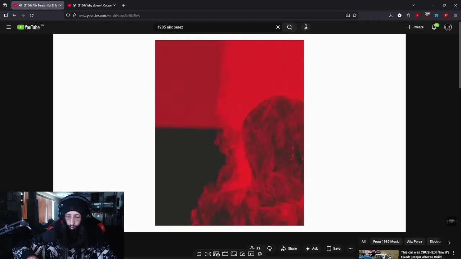Open more actions three-dot menu
Screen dimensions: 461x259
point(350,249)
